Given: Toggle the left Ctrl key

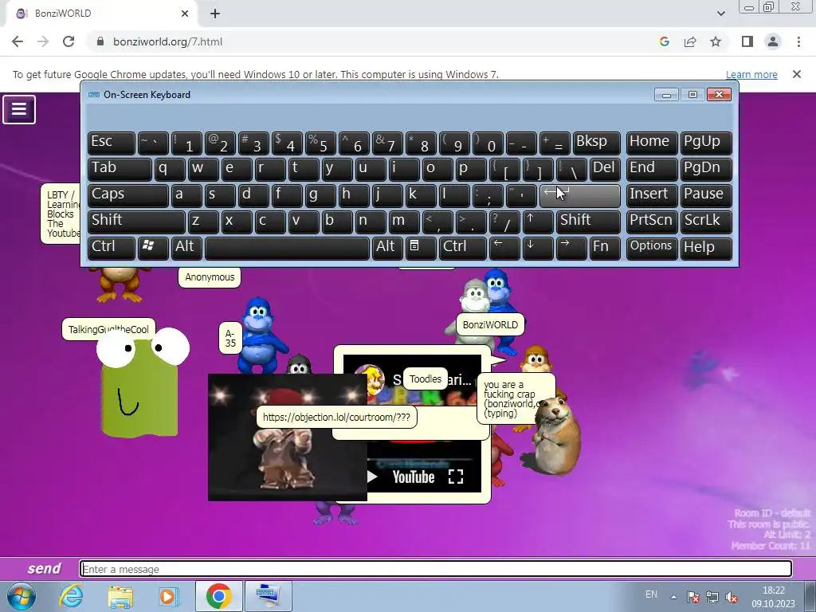Looking at the screenshot, I should 111,247.
